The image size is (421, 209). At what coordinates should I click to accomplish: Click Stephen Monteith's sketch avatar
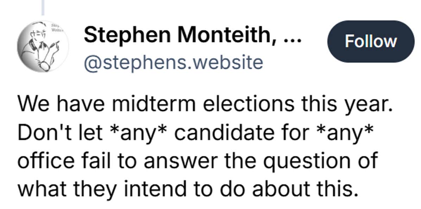[x=43, y=46]
